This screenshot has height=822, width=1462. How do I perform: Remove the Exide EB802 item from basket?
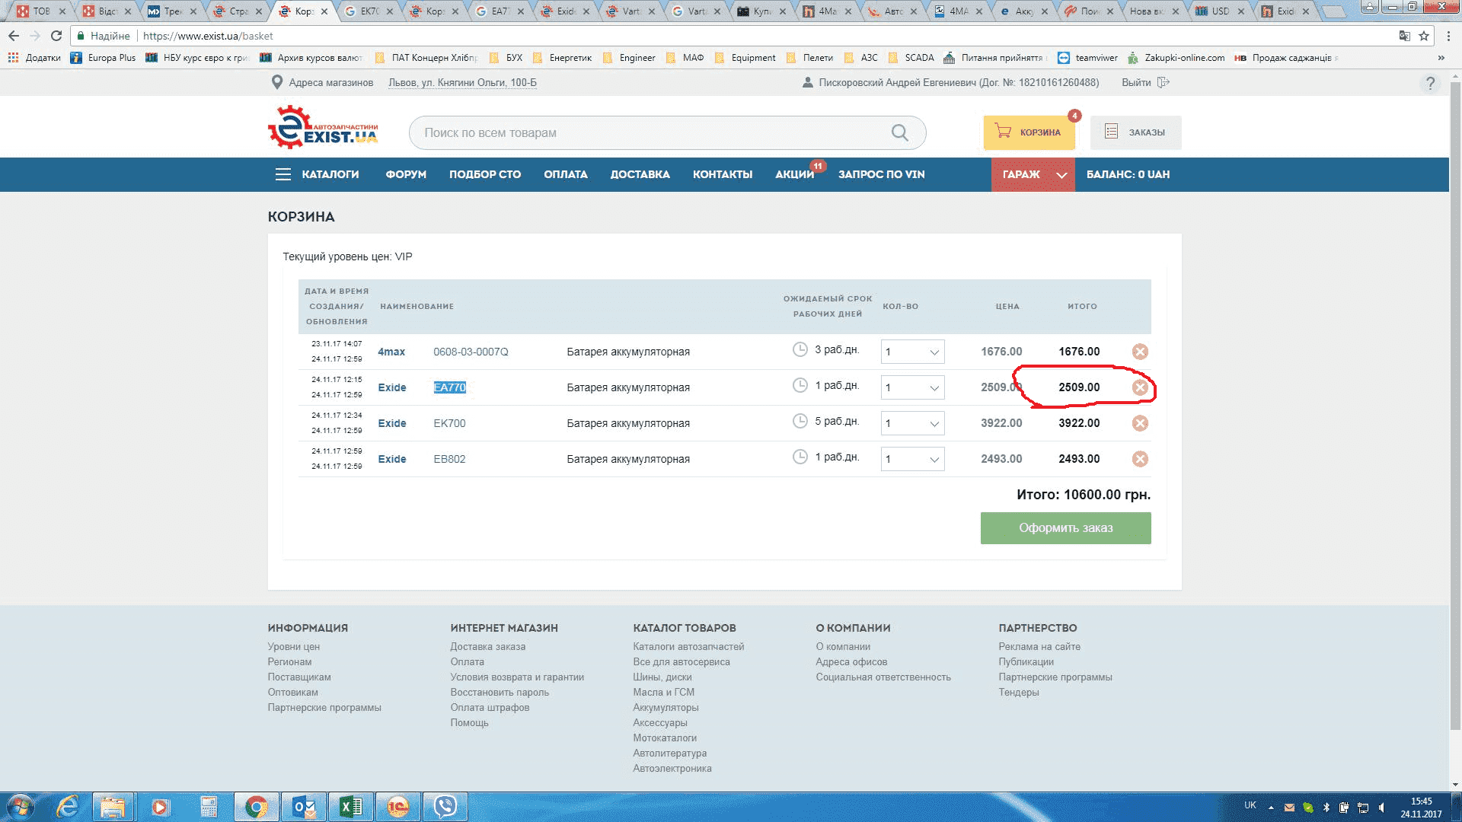[1140, 459]
